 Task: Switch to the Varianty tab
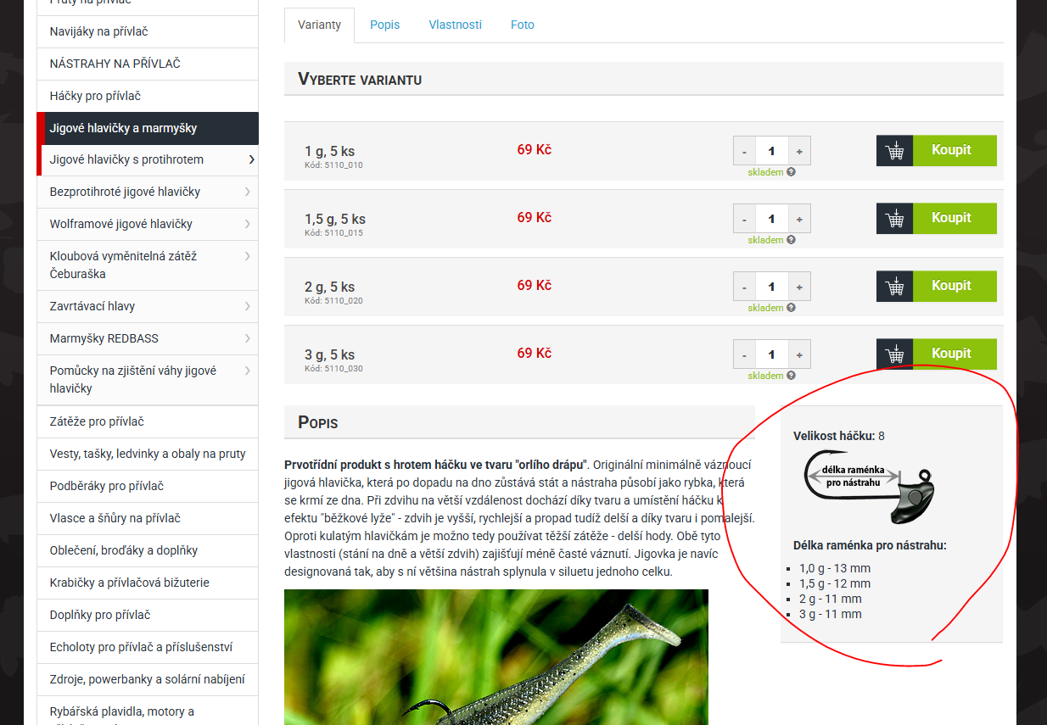[320, 25]
